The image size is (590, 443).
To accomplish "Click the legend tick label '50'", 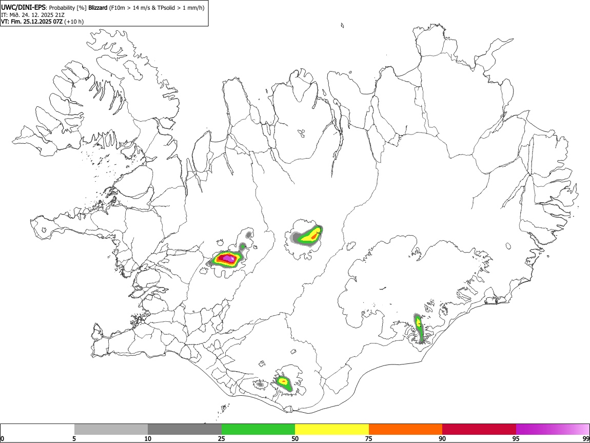I will point(295,438).
